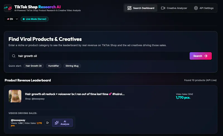Viewport: 223px width, 136px height.
Task: Click the magnifier icon in search box
Action: point(14,56)
